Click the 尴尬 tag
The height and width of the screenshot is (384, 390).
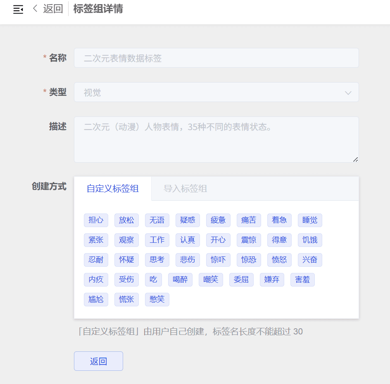click(x=96, y=299)
